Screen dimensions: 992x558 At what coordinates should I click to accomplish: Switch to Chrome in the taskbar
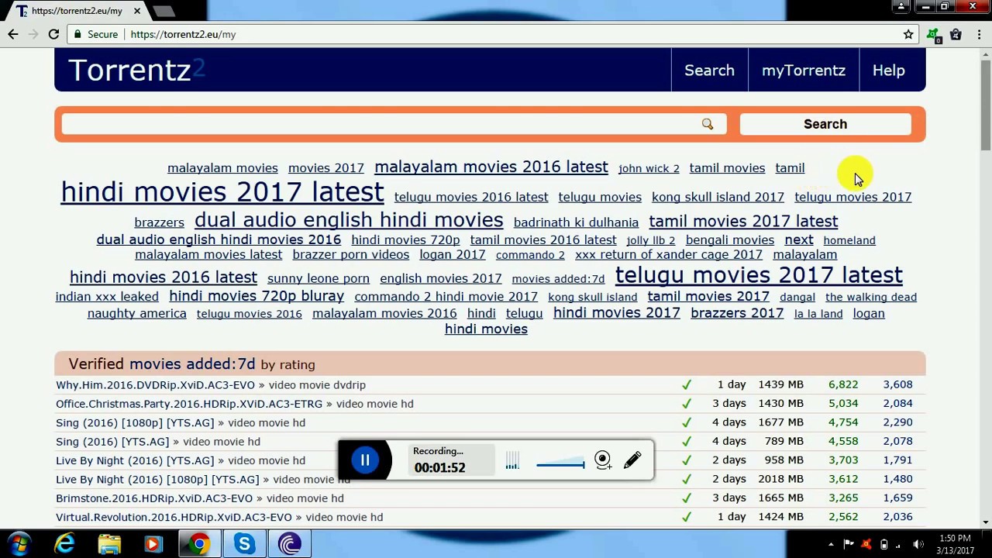[199, 544]
